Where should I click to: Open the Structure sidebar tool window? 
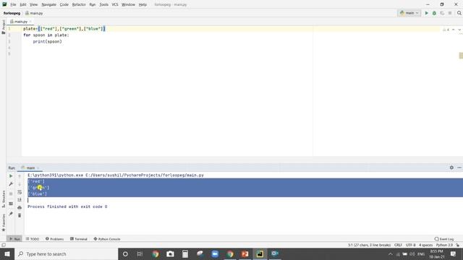point(3,199)
